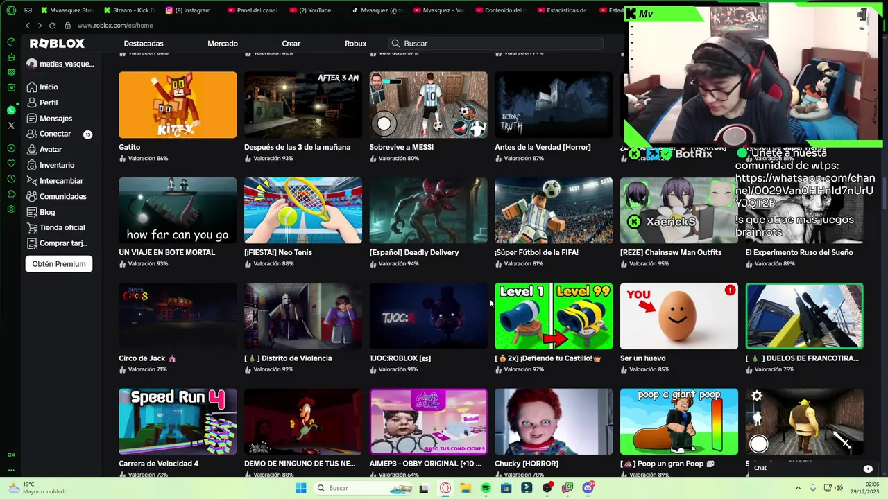
Task: Open Opera GX sidebar settings gear
Action: 11,209
